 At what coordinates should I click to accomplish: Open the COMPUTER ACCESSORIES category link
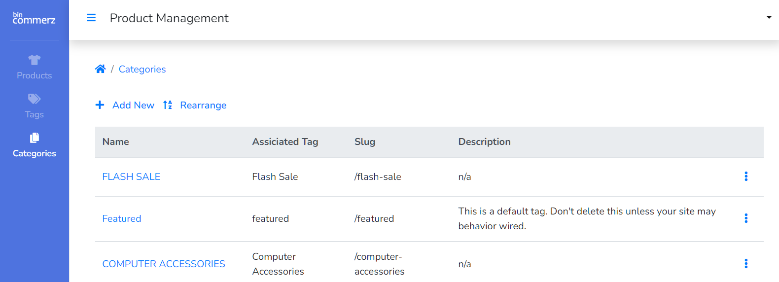coord(164,264)
